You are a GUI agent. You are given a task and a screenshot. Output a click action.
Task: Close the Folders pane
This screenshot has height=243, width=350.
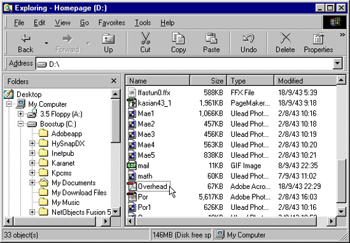(114, 81)
